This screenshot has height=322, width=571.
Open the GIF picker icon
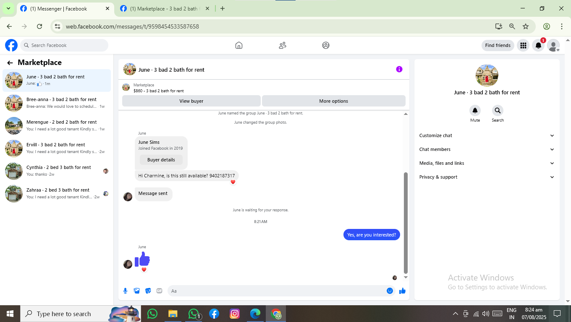(x=160, y=291)
